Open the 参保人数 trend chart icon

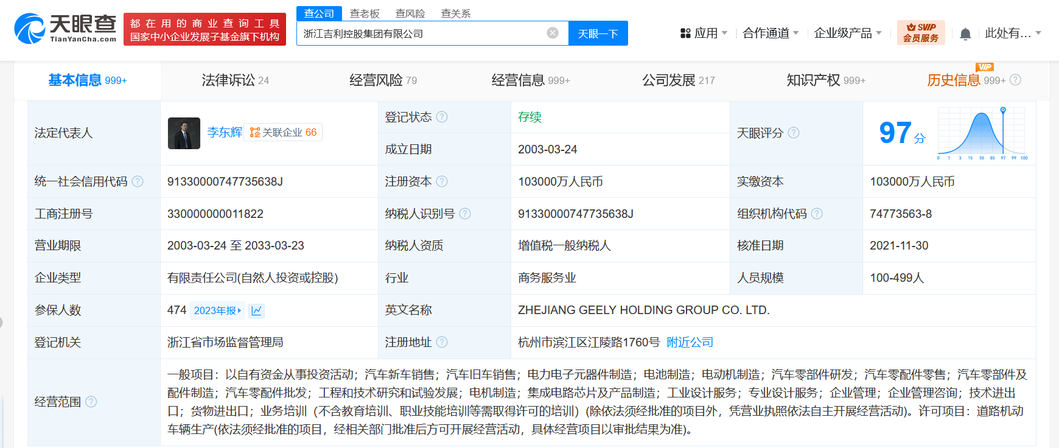pos(256,310)
